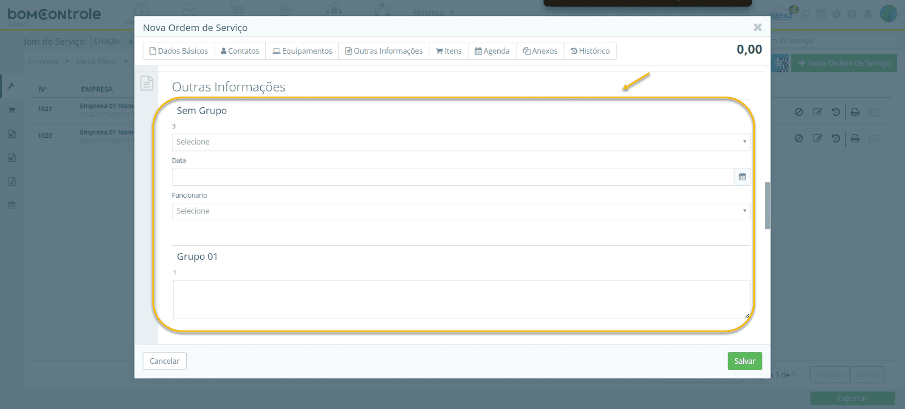This screenshot has height=409, width=905.
Task: Open the calendar icon in left sidebar
Action: [11, 205]
